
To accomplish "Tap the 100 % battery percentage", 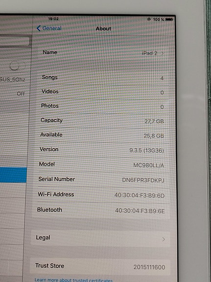I will 159,19.
